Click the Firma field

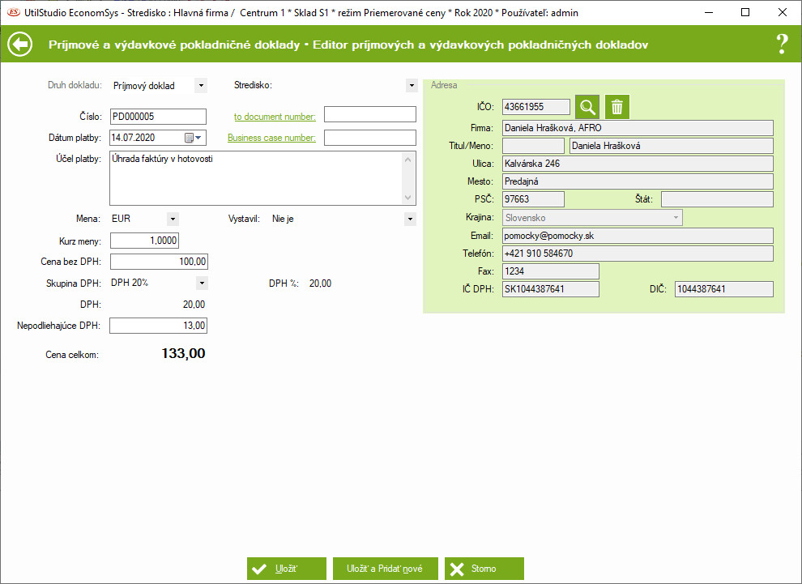point(638,128)
